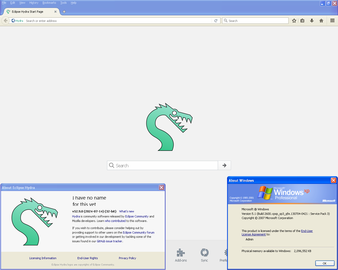This screenshot has height=270, width=338.
Task: Open the File menu
Action: point(4,3)
